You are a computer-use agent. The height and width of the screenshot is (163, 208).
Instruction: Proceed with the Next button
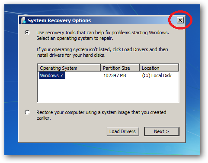(162, 131)
